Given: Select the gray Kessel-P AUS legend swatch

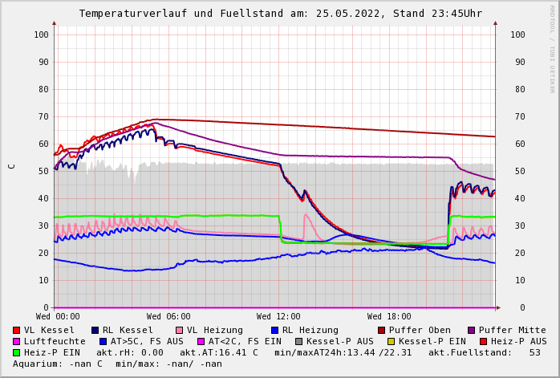Looking at the screenshot, I should pyautogui.click(x=299, y=341).
